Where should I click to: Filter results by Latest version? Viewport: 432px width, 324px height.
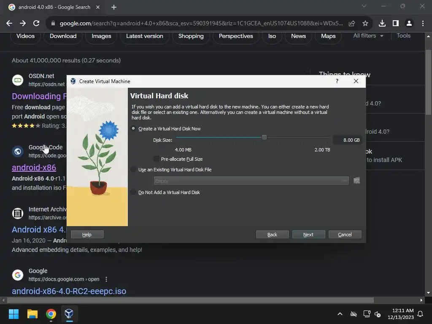(145, 36)
